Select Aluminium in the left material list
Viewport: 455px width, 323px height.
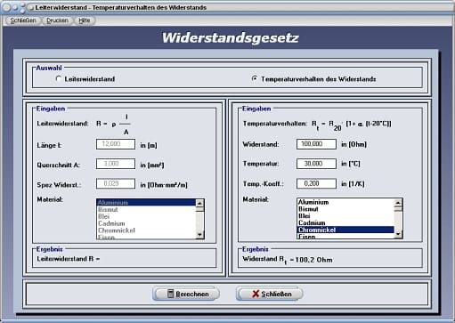click(146, 203)
